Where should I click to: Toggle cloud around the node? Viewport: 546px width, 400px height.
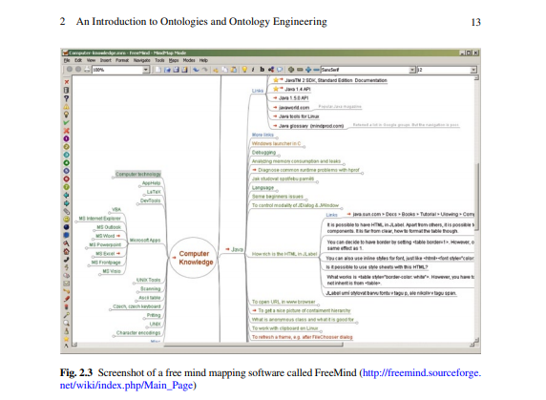pos(280,70)
